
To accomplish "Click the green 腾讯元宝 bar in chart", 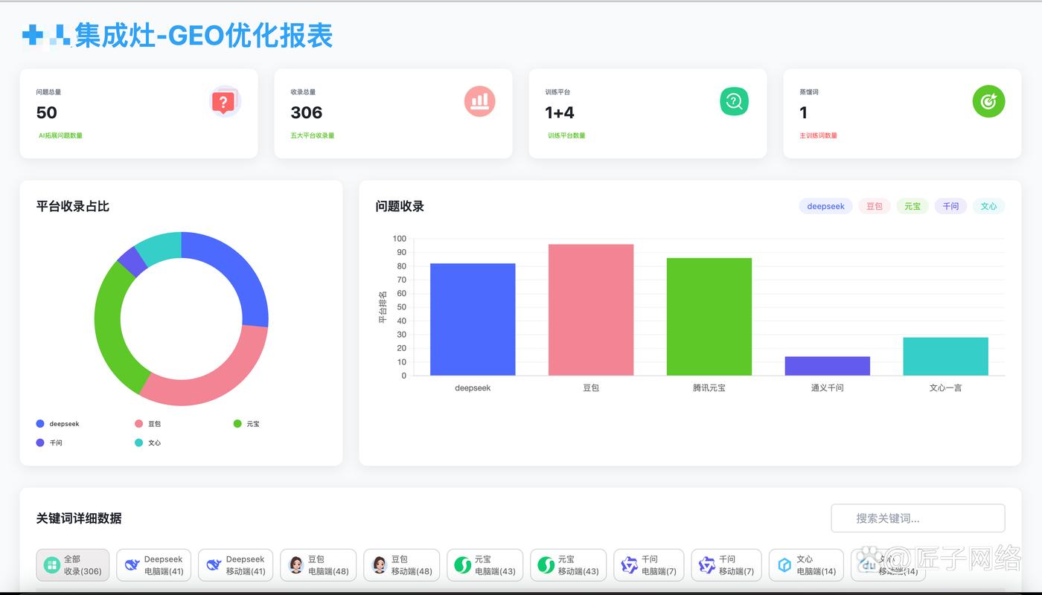I will (709, 317).
